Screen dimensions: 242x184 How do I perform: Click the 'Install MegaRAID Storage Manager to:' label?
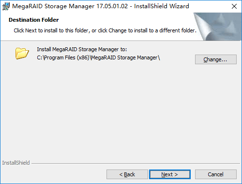[x=82, y=49]
